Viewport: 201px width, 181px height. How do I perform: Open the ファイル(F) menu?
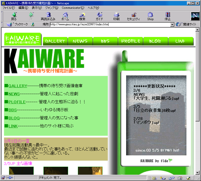tap(9, 8)
